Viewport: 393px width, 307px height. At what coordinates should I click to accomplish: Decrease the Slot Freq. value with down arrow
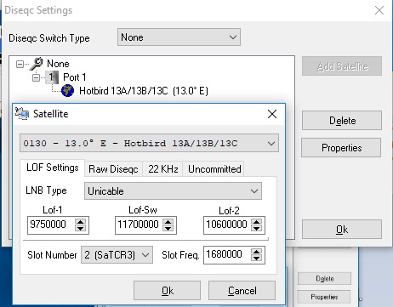257,259
